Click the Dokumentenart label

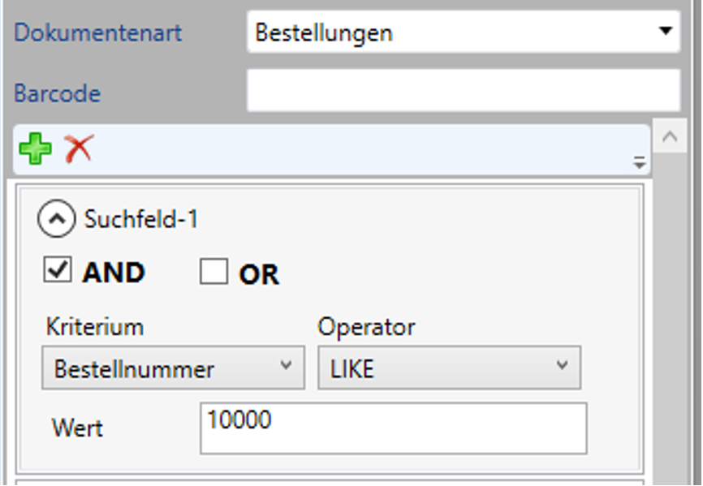pyautogui.click(x=97, y=33)
